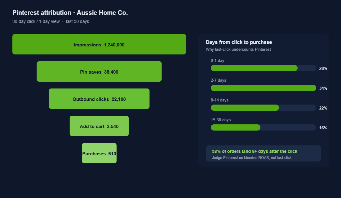Click the 34% value label

point(323,88)
